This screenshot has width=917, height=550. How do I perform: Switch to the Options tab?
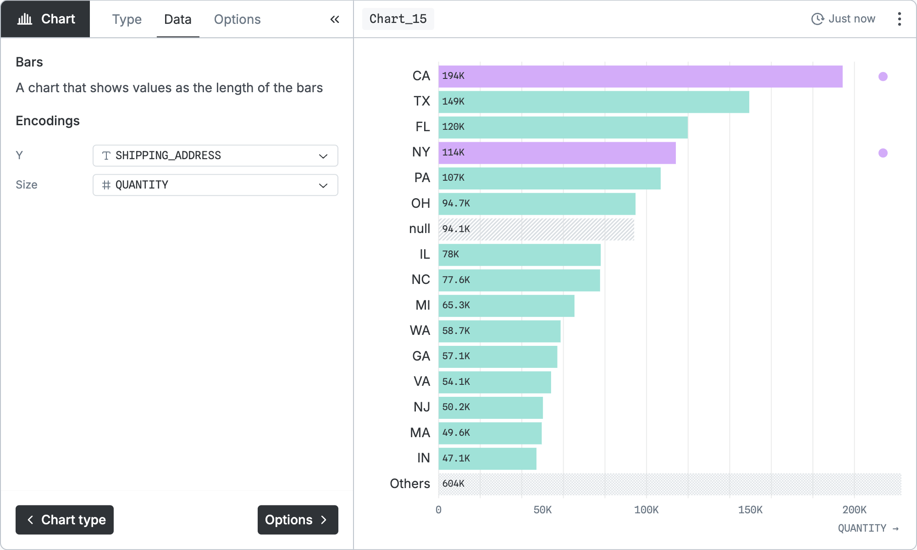click(237, 19)
